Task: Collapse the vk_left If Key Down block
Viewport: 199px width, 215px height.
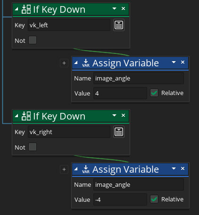Action: [17, 9]
